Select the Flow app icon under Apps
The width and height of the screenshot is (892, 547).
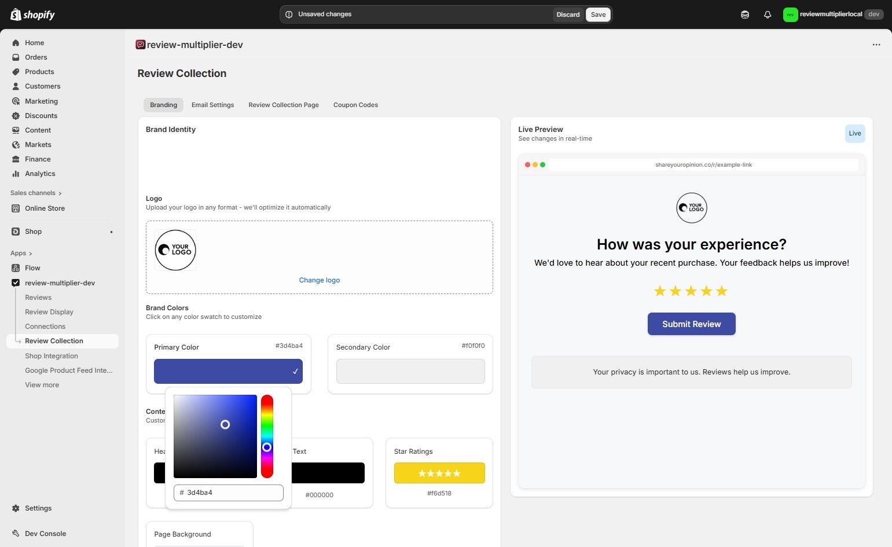(15, 267)
